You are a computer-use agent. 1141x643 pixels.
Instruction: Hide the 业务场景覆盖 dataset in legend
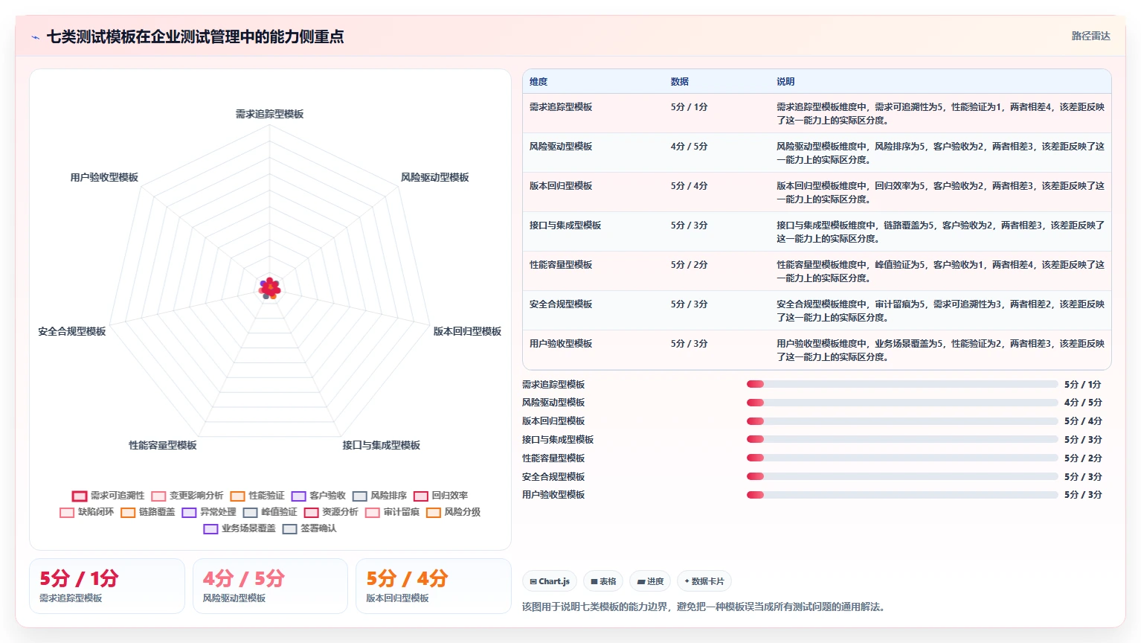240,528
